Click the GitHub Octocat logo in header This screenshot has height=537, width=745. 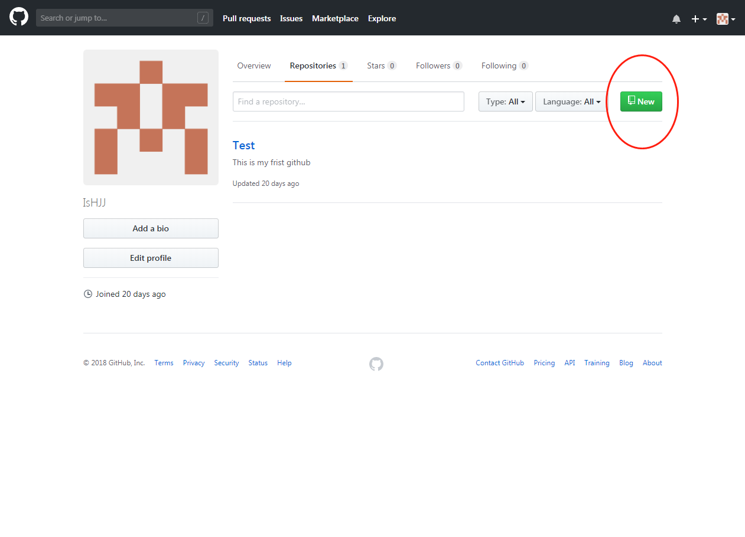click(19, 17)
